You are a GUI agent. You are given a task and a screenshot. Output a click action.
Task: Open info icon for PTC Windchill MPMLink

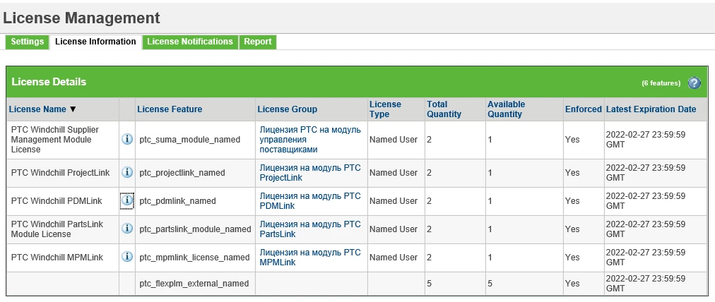[127, 257]
